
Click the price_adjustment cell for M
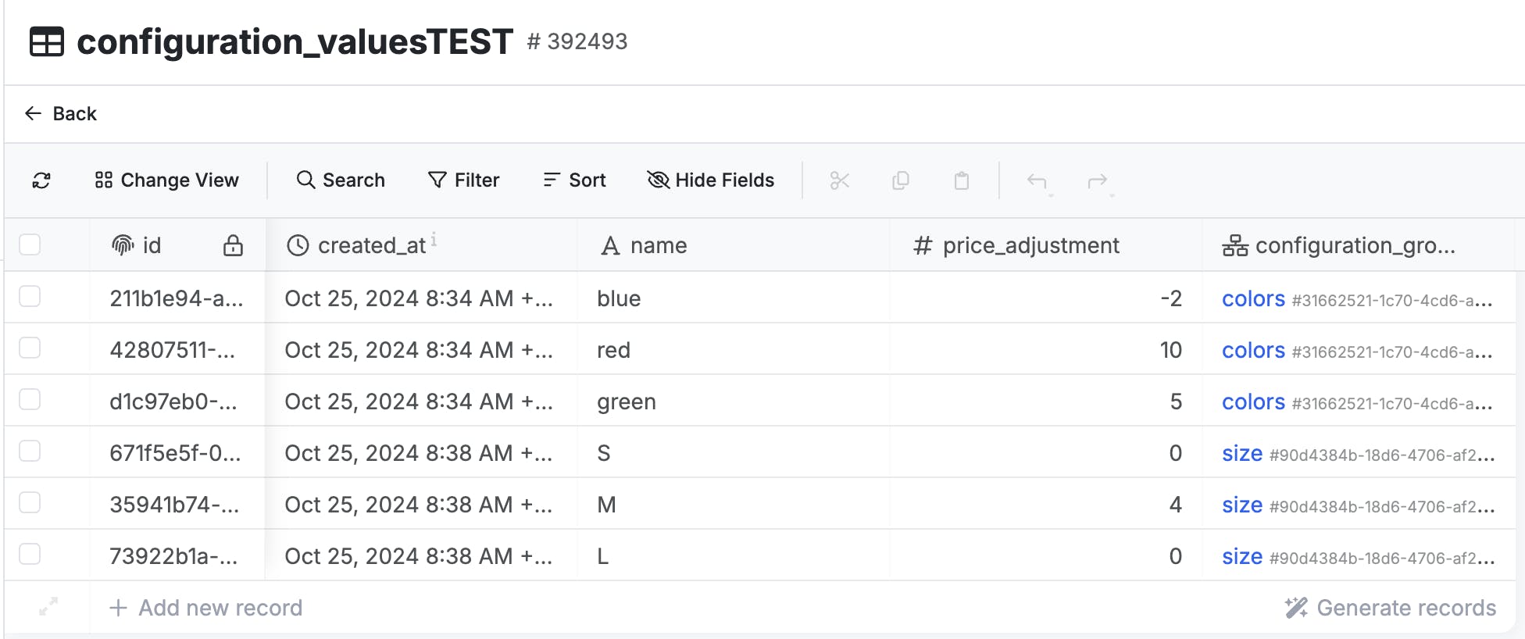(1045, 505)
